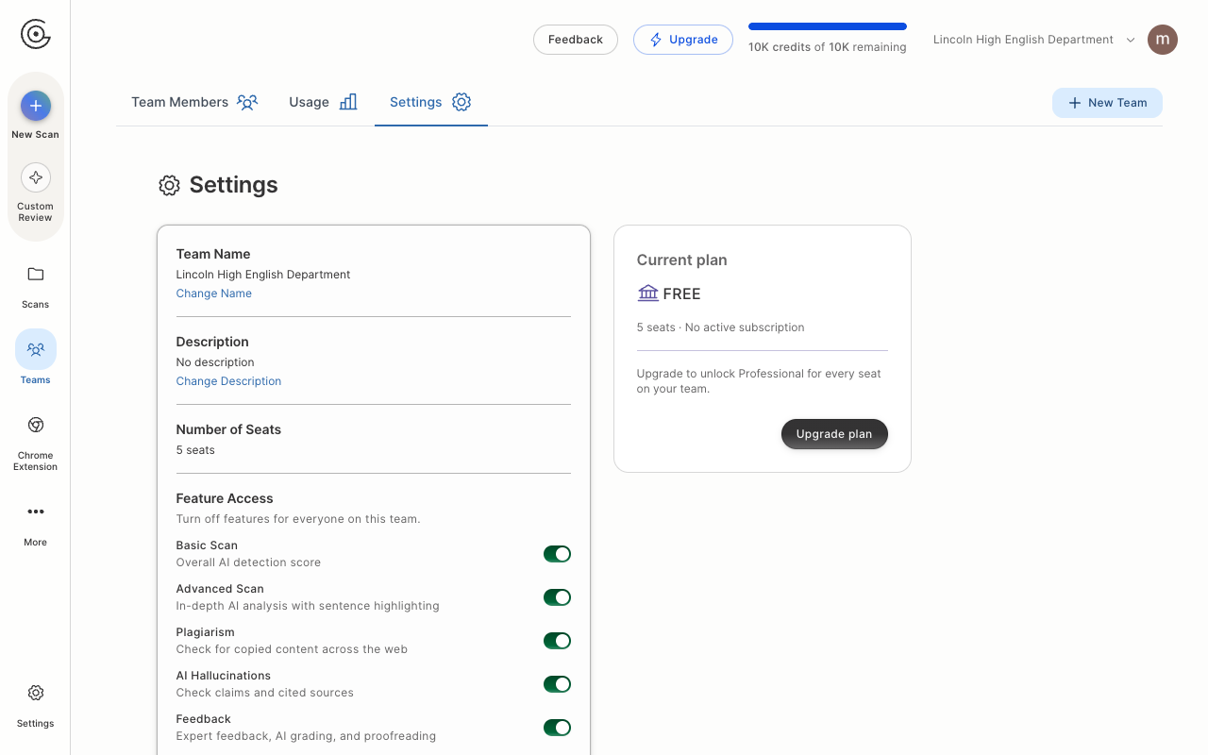Click 'Check claims and cited sources' text
This screenshot has height=755, width=1208.
tap(265, 693)
